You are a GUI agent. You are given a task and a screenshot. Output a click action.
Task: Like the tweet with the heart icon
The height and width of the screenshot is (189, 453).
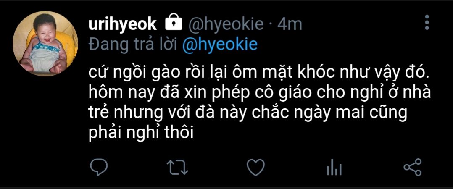click(255, 167)
